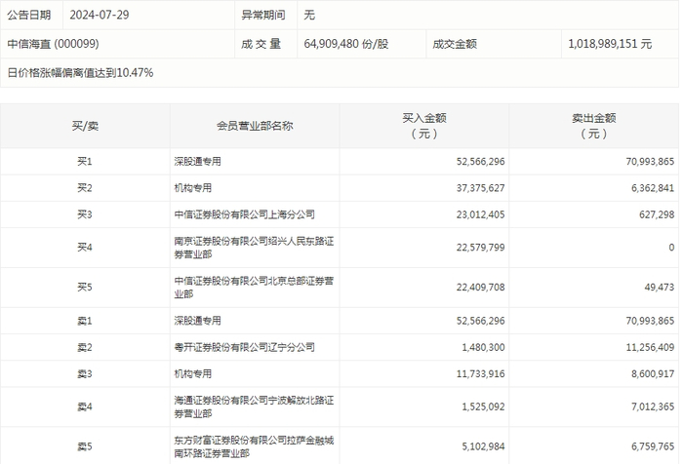
Task: Click buy amount 22,409,708
Action: (x=480, y=288)
